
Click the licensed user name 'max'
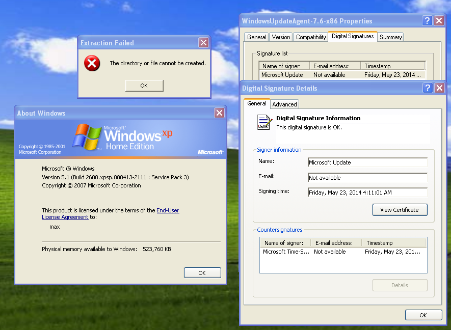pos(55,227)
